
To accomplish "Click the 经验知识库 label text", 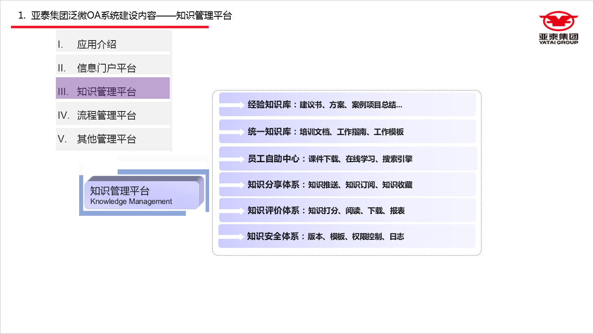I will tap(269, 105).
